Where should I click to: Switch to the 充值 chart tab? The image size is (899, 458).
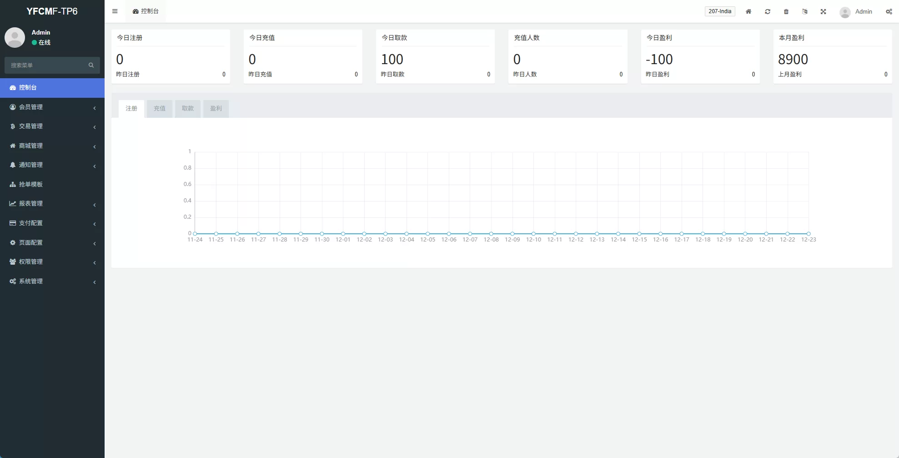[x=159, y=109]
